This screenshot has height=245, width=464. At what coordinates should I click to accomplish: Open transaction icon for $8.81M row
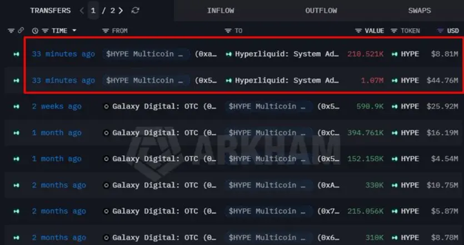click(16, 54)
